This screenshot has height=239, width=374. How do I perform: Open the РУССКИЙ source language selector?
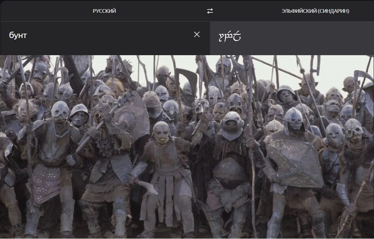[x=104, y=11]
